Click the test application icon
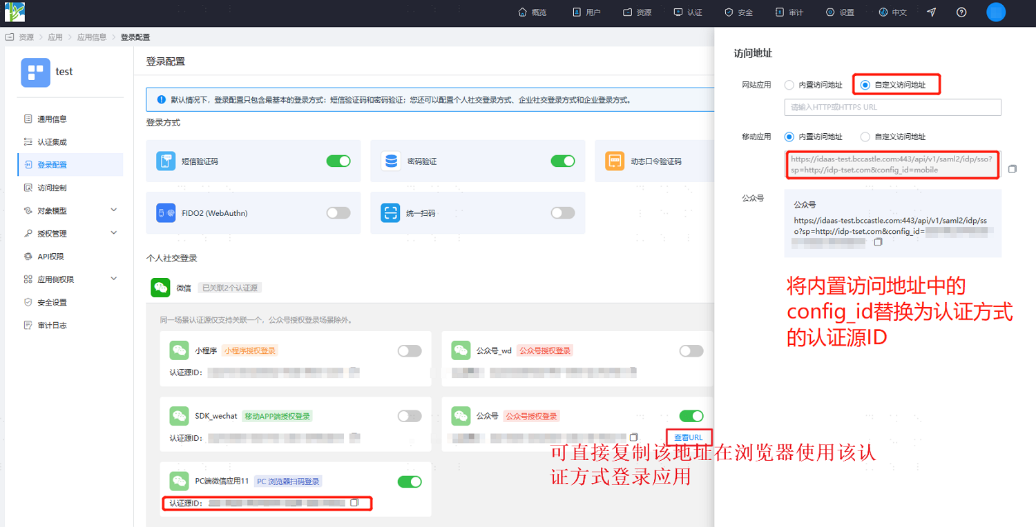 [35, 72]
